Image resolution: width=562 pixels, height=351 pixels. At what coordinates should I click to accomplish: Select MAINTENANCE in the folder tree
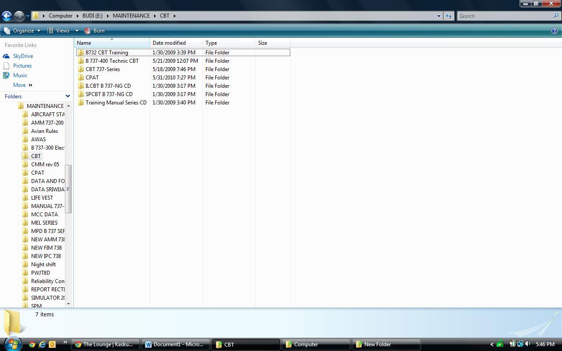(45, 106)
